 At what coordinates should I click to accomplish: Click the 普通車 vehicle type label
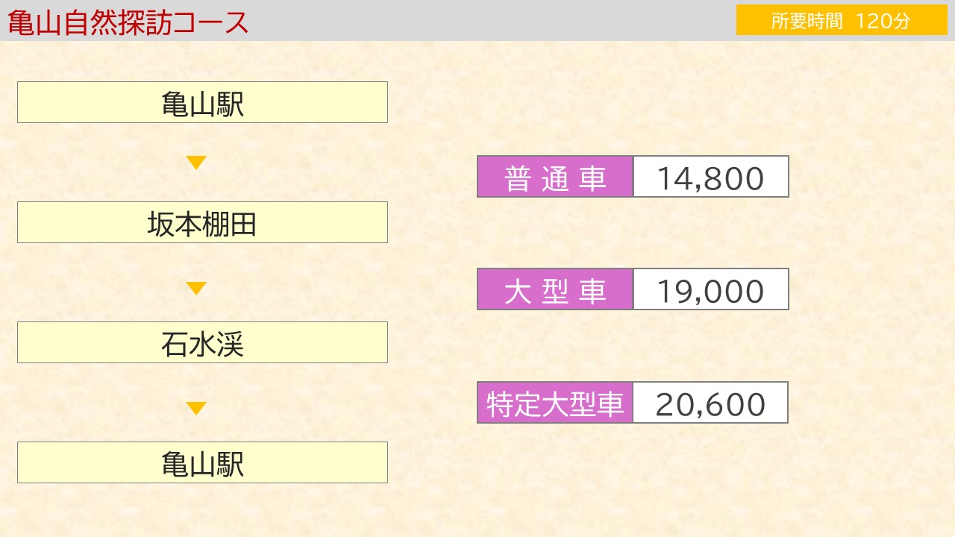(x=555, y=177)
